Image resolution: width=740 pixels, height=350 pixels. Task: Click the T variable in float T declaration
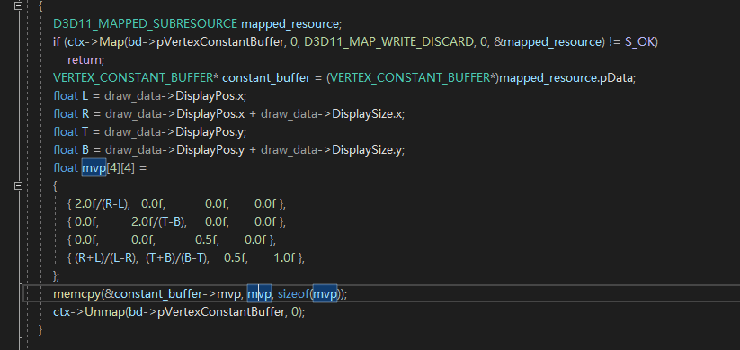[85, 131]
